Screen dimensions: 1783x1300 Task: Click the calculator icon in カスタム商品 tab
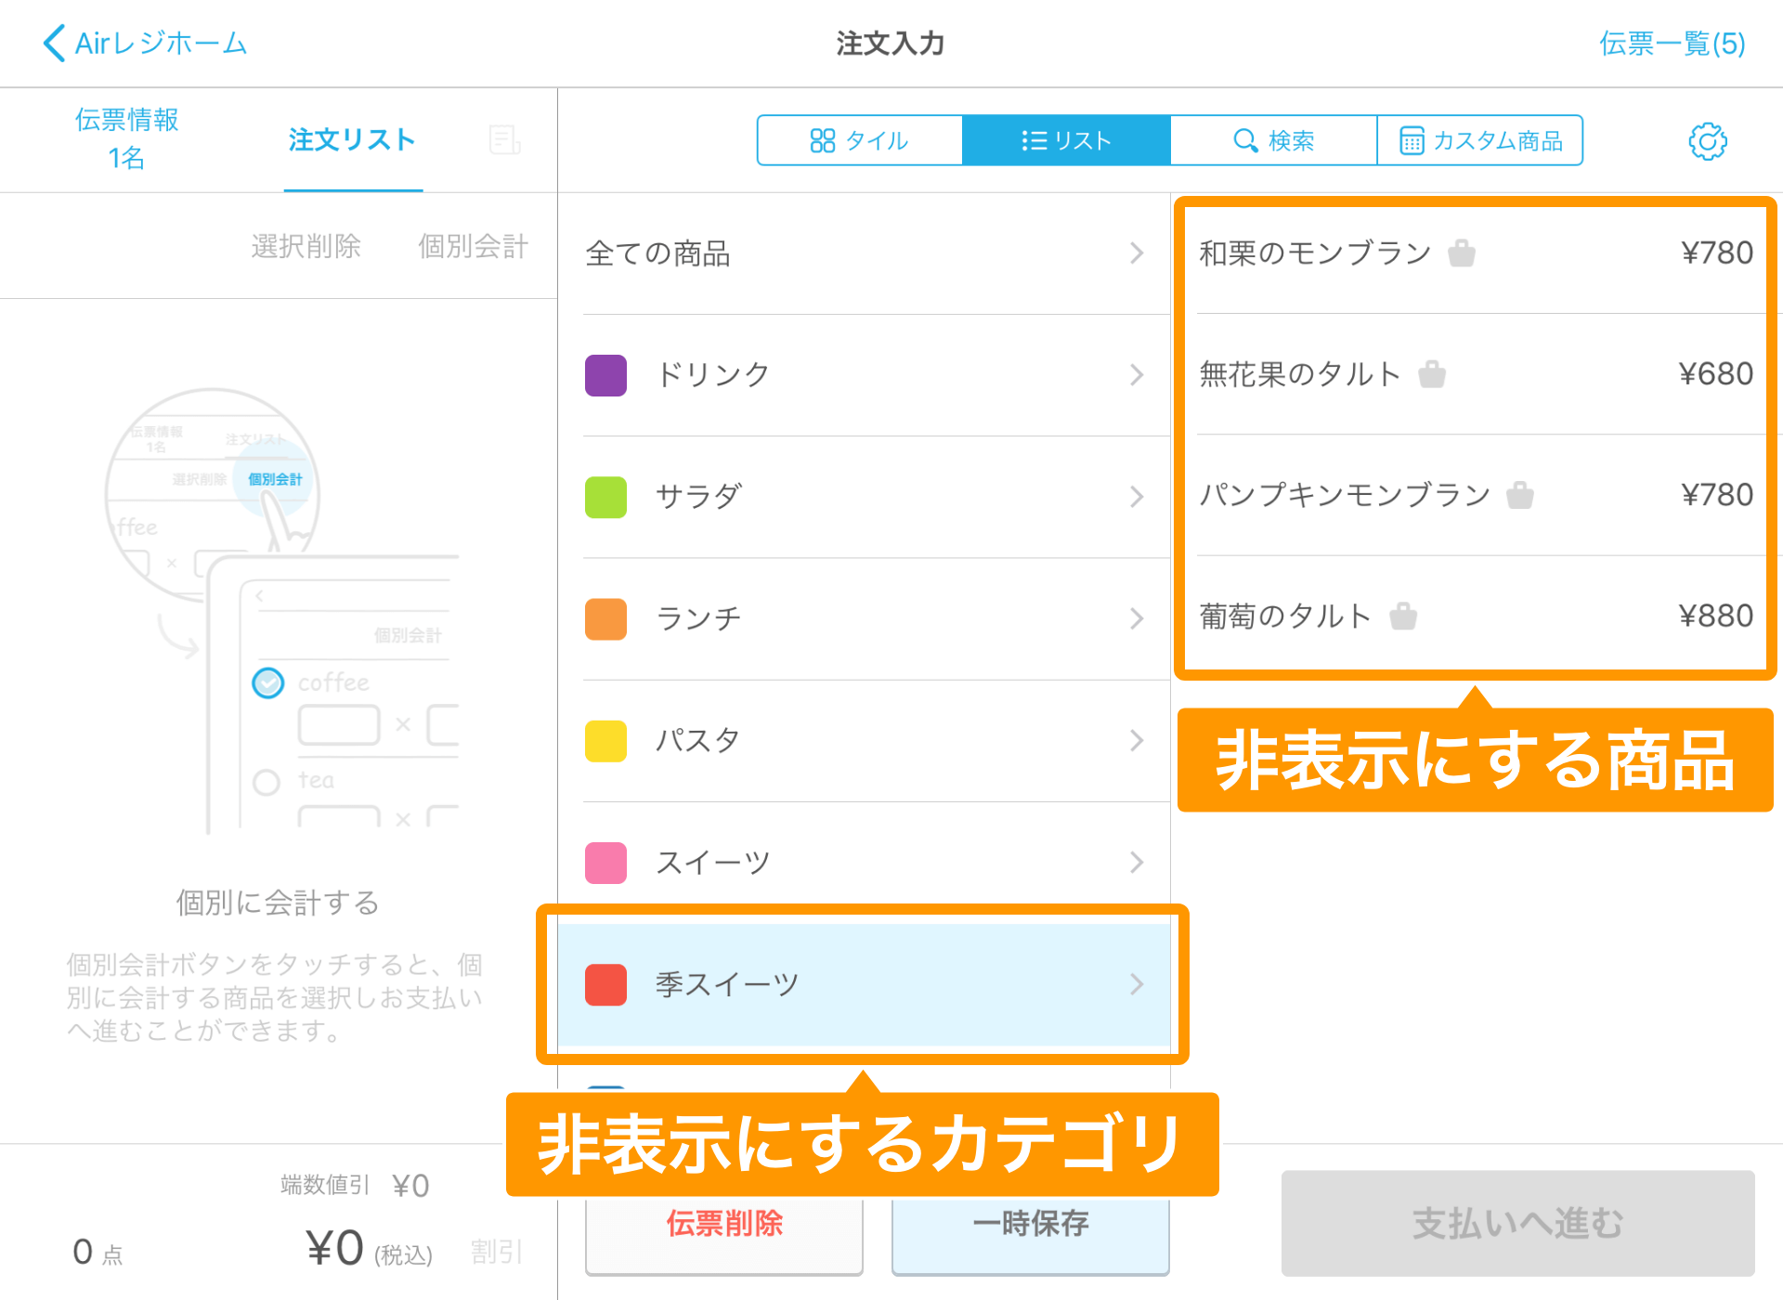[1412, 140]
